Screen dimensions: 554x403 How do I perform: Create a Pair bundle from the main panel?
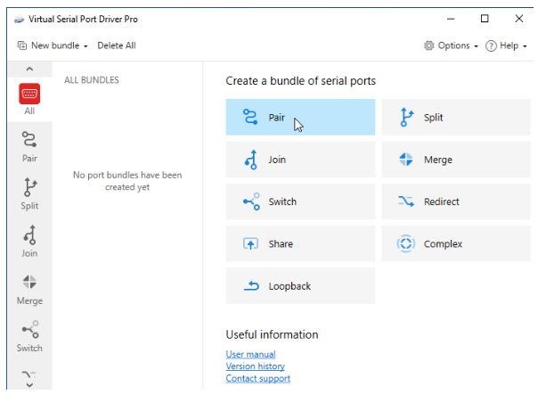tap(300, 117)
